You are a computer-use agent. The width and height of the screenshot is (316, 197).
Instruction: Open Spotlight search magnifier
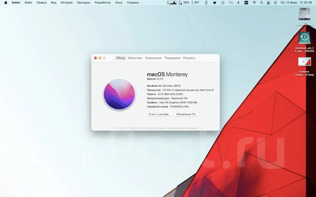click(x=262, y=2)
